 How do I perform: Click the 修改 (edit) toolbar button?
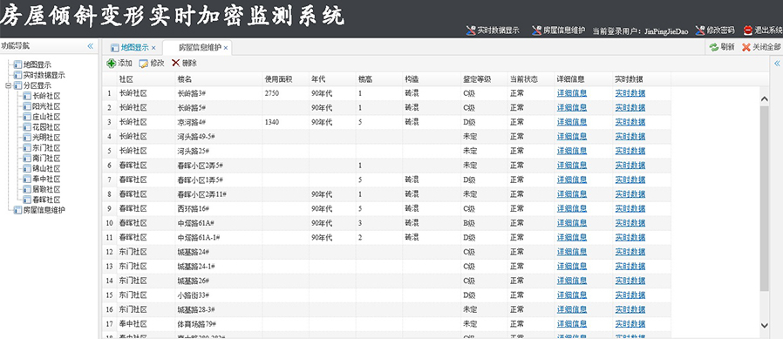pyautogui.click(x=152, y=64)
